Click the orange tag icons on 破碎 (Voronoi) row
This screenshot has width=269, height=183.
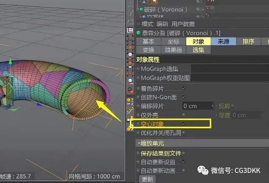point(210,8)
